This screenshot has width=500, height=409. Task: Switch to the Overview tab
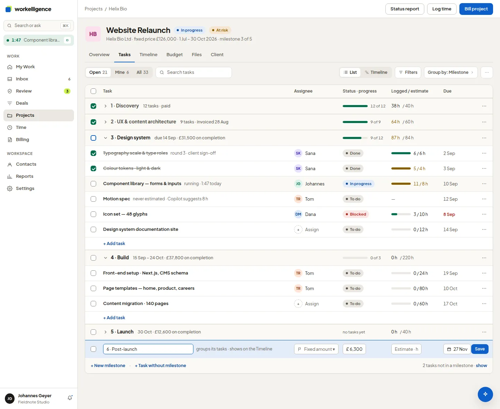point(99,55)
